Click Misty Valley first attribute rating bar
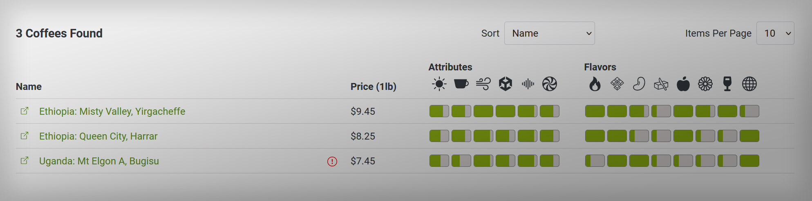Viewport: 812px width, 201px height. click(439, 111)
